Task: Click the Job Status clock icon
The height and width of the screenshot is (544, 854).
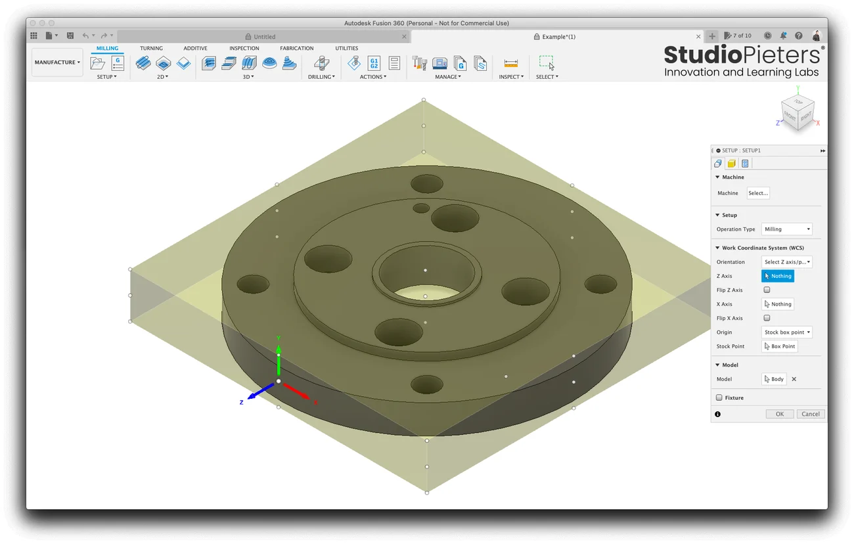Action: (767, 35)
